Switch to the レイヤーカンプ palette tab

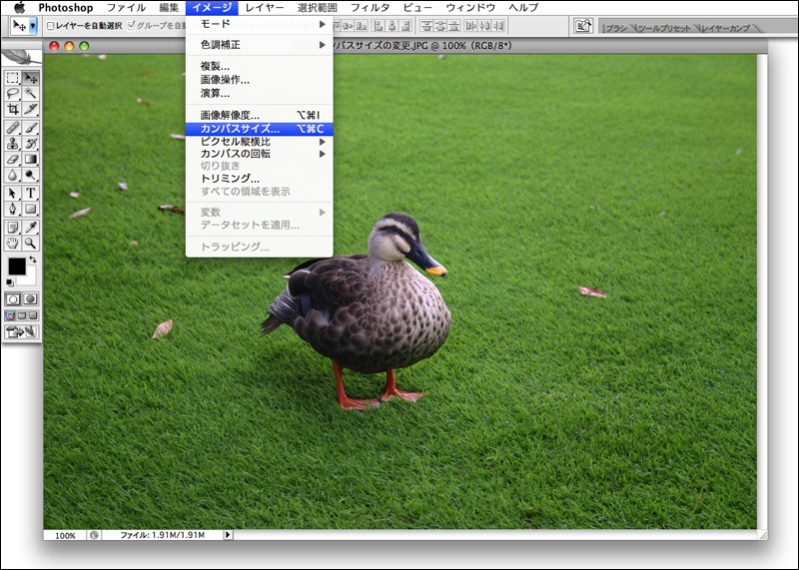(725, 28)
